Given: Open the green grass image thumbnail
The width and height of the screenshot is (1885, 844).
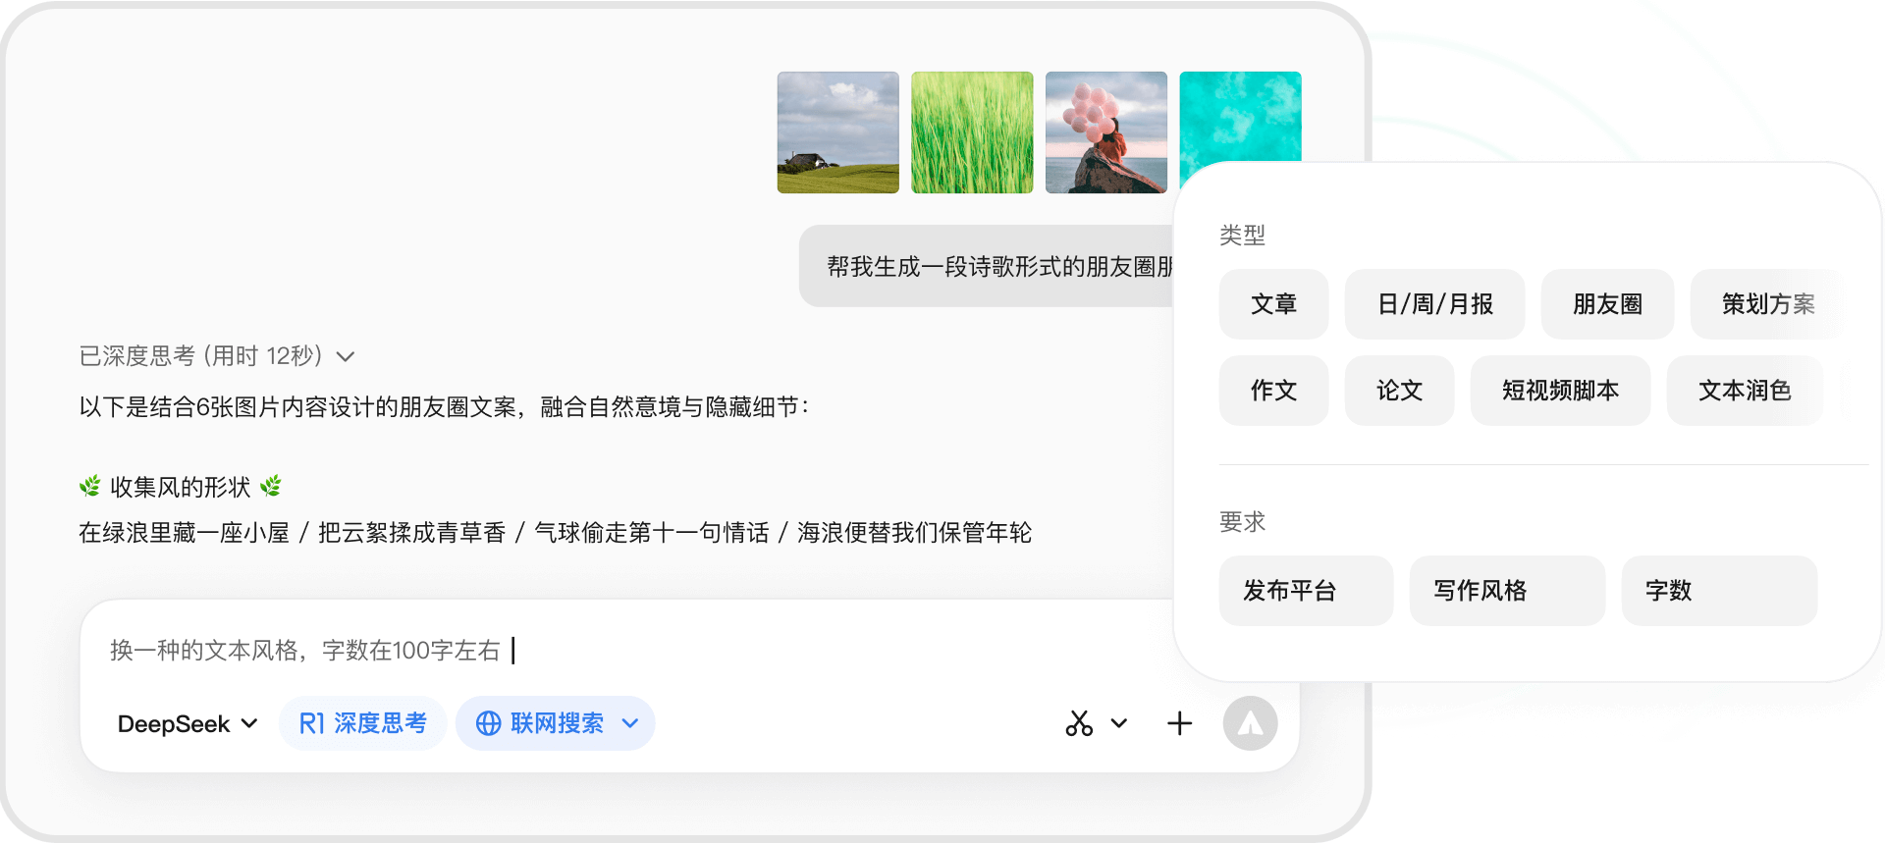Looking at the screenshot, I should coord(972,132).
